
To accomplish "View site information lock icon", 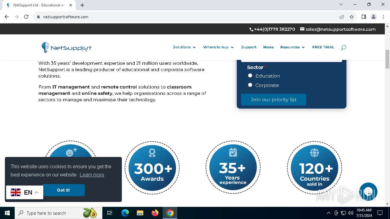I will (38, 17).
